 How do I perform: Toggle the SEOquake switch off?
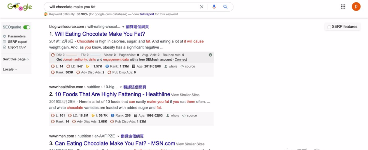[27, 27]
